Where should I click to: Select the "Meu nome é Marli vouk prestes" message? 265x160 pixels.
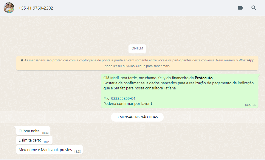[45, 150]
